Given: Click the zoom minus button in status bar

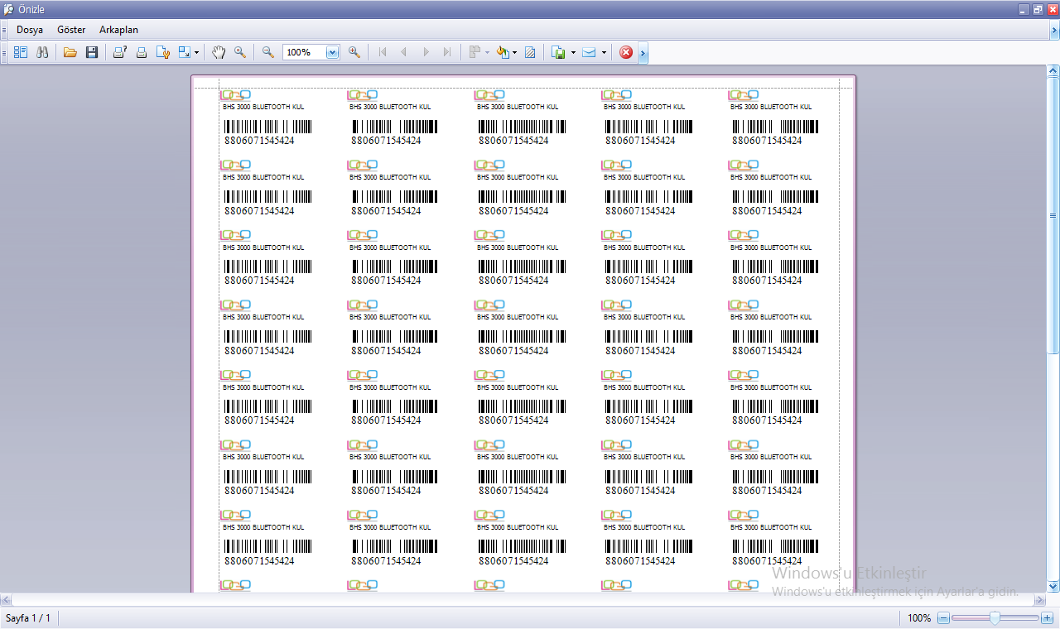Looking at the screenshot, I should click(x=943, y=617).
